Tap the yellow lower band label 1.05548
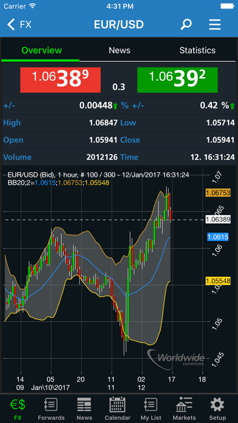The image size is (238, 423). click(218, 281)
